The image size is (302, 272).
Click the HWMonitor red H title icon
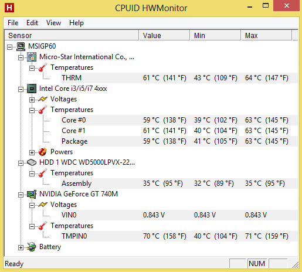(9, 8)
